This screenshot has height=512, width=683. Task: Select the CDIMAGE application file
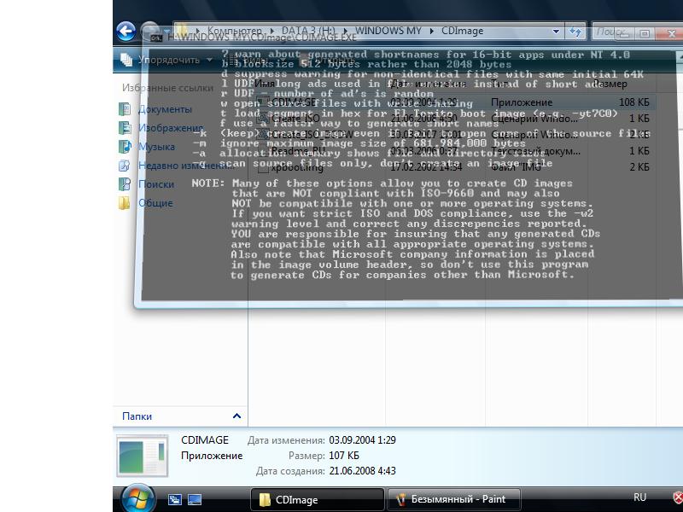pos(453,102)
